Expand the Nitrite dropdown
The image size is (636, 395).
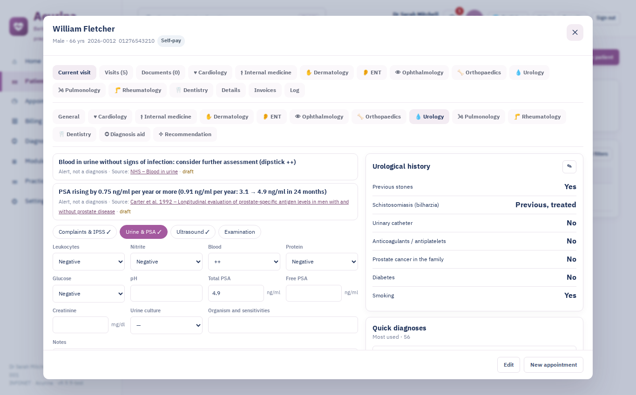(166, 262)
